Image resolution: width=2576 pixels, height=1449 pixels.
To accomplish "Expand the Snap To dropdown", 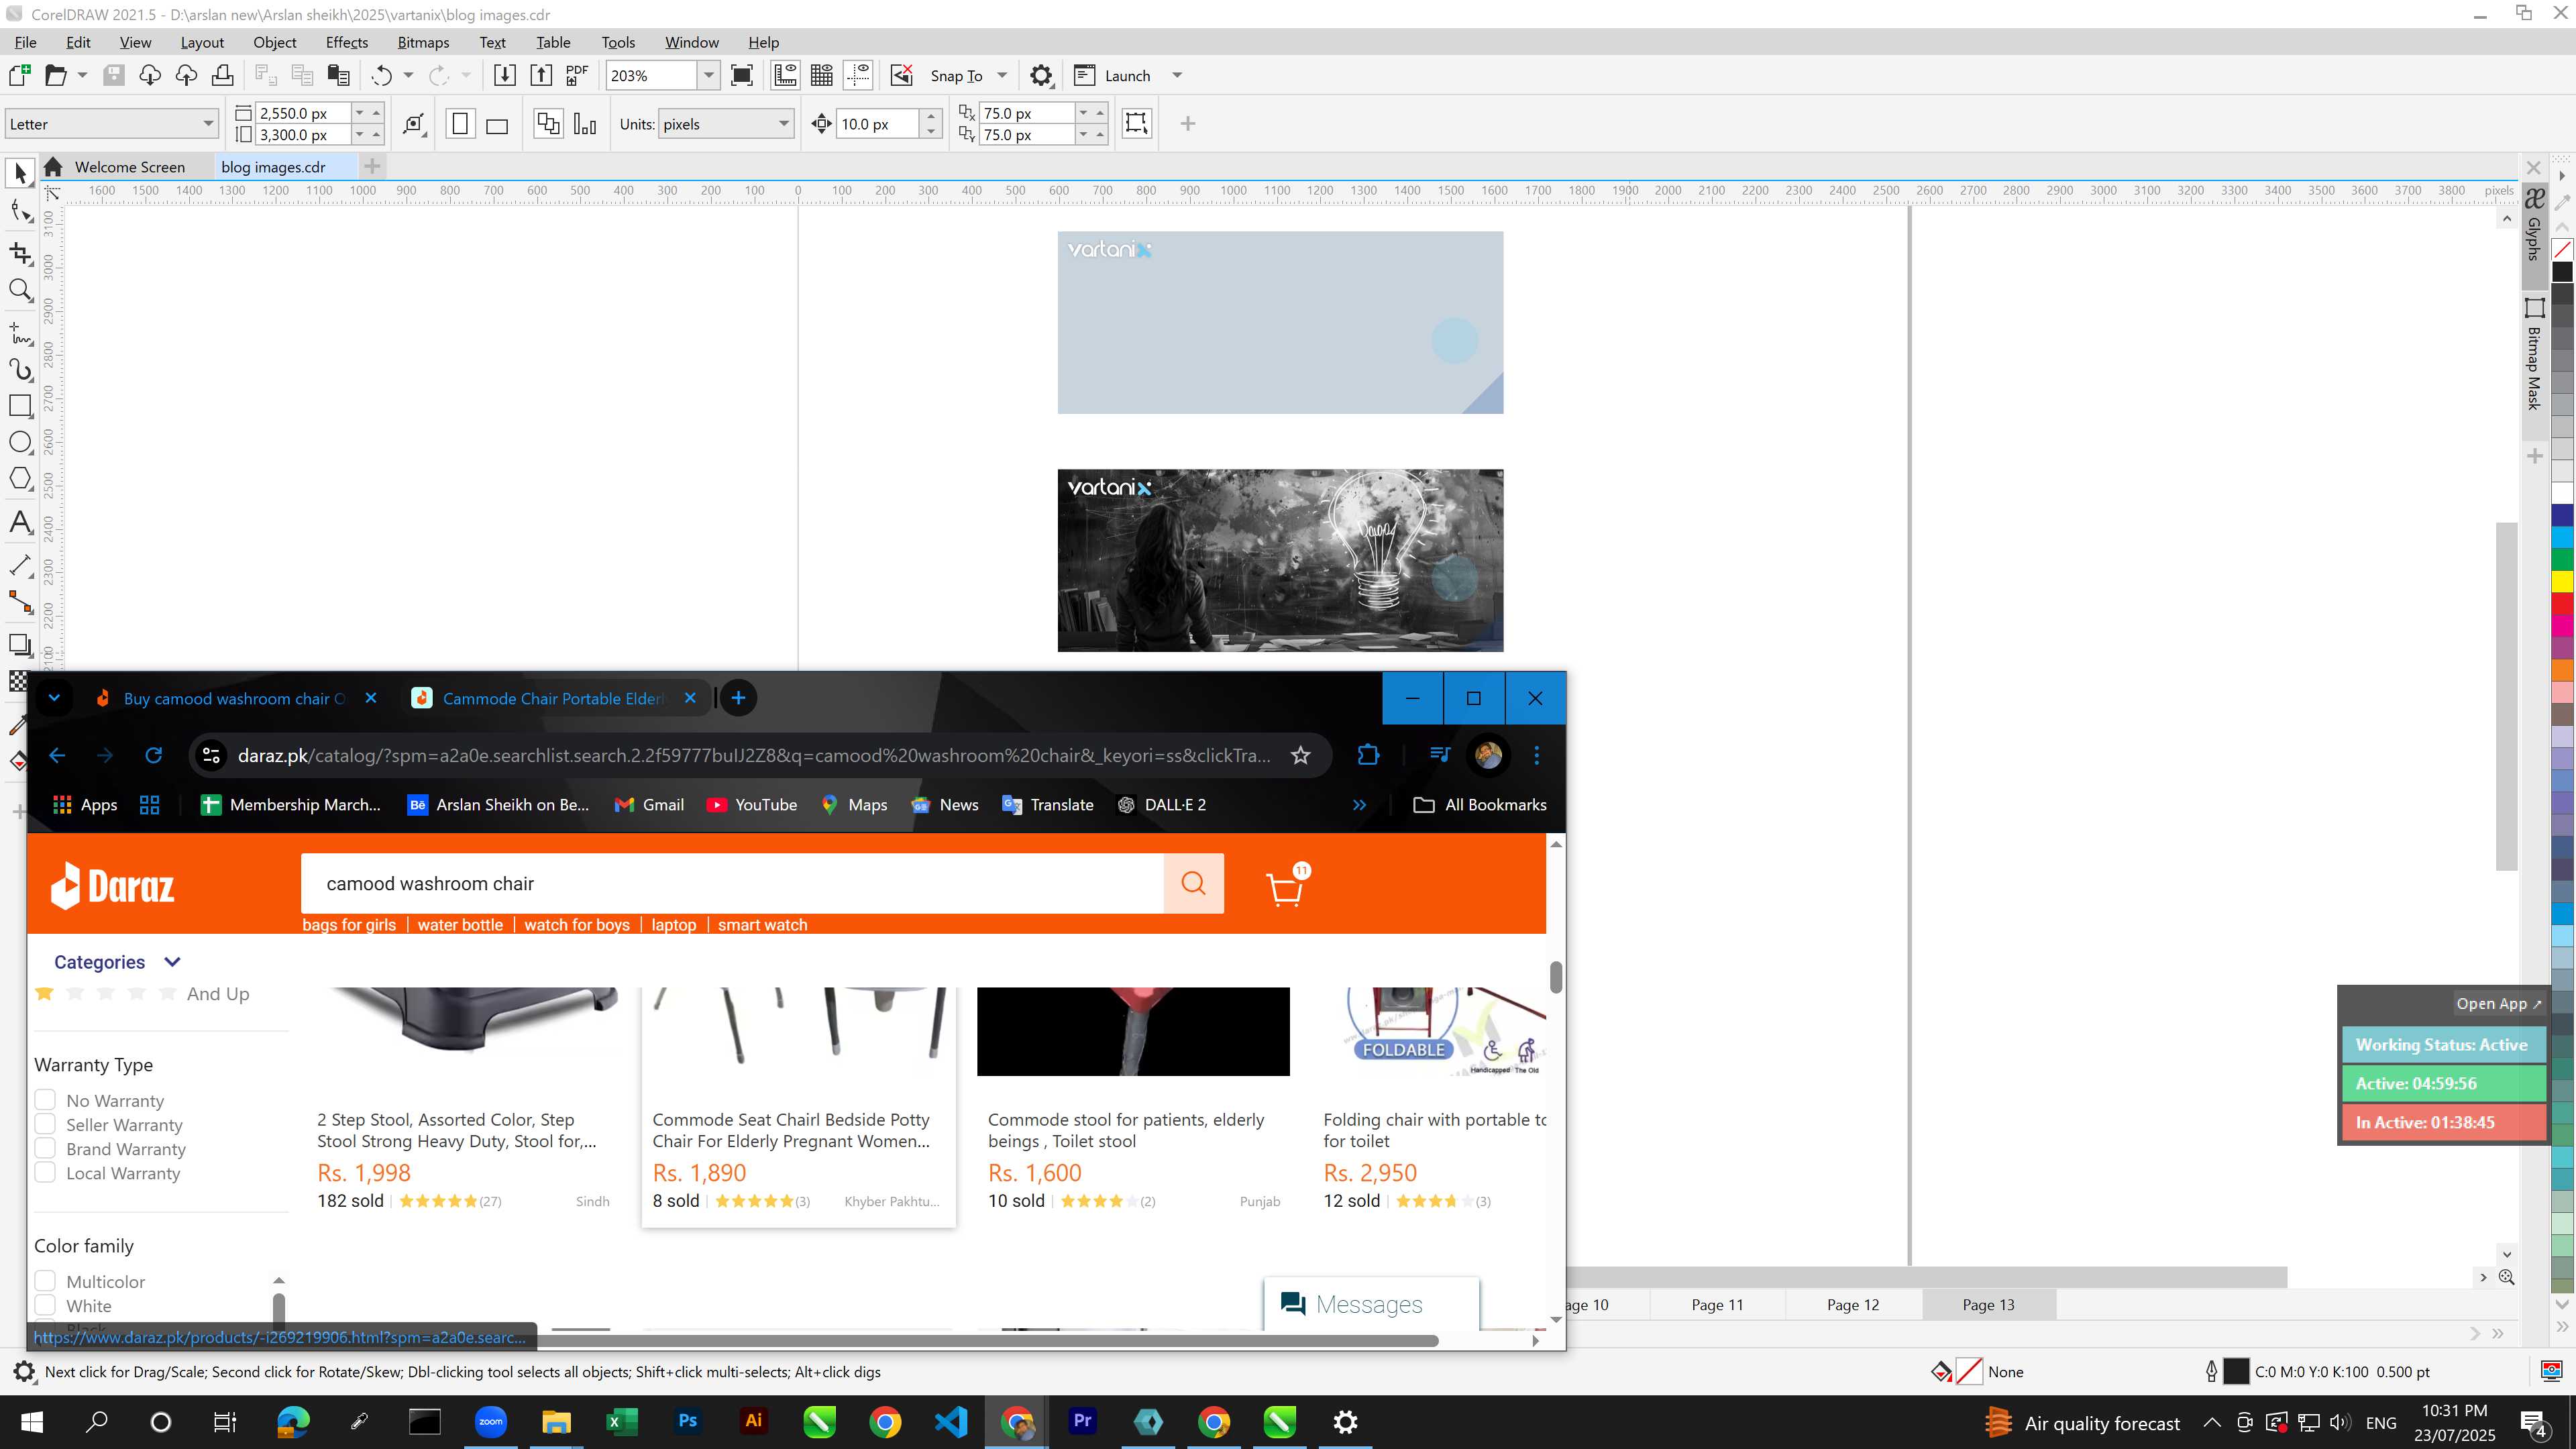I will [1002, 75].
